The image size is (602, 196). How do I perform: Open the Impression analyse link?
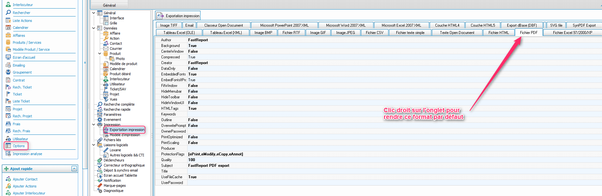[x=27, y=154]
